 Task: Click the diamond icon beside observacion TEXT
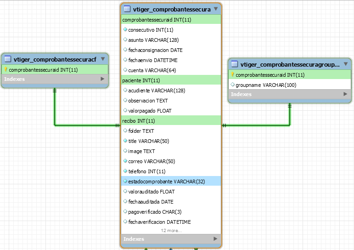[x=125, y=100]
